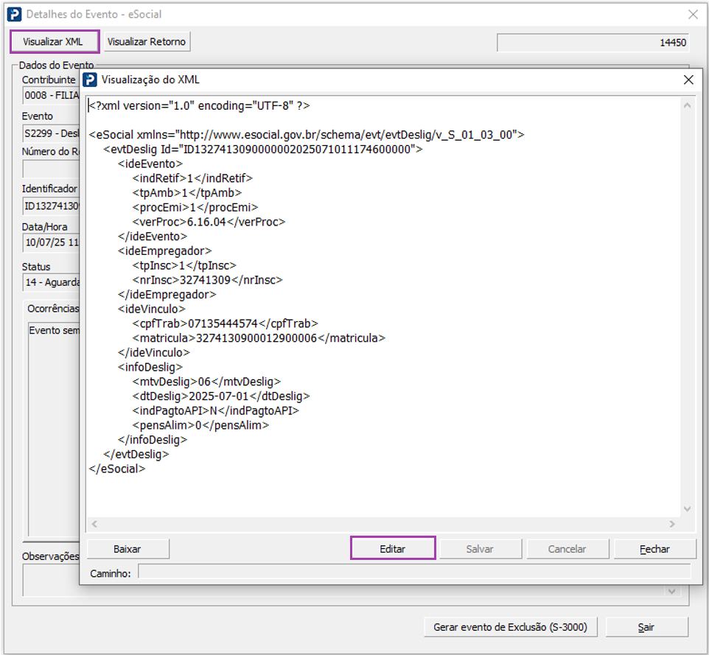
Task: Click the Evento field S2299
Action: (51, 133)
